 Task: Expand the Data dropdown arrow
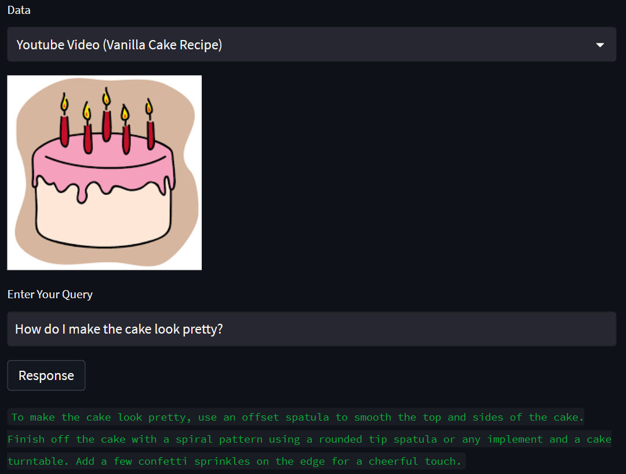(x=600, y=45)
